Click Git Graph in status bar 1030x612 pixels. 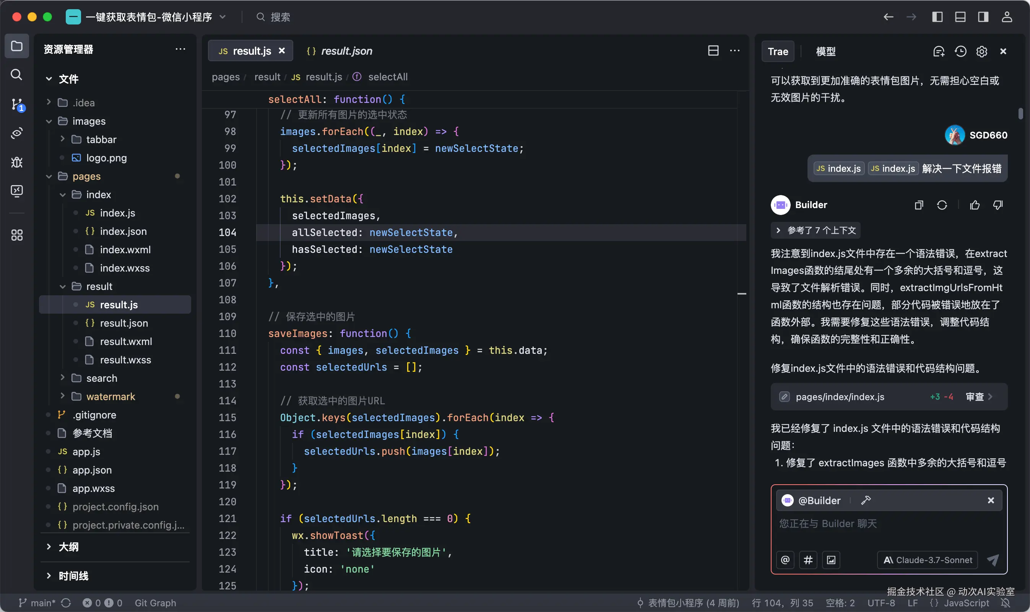click(x=155, y=602)
